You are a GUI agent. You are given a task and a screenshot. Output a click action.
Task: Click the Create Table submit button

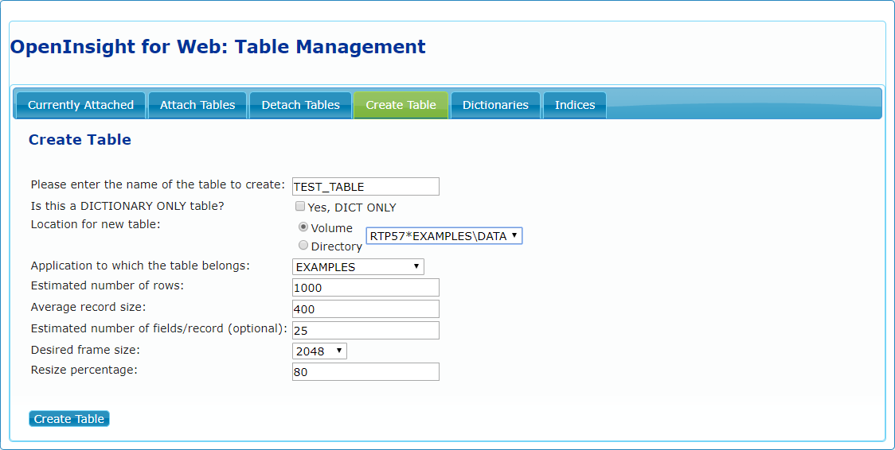[69, 419]
